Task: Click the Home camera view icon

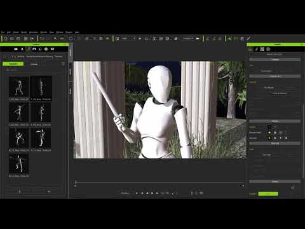Action: tap(146, 39)
